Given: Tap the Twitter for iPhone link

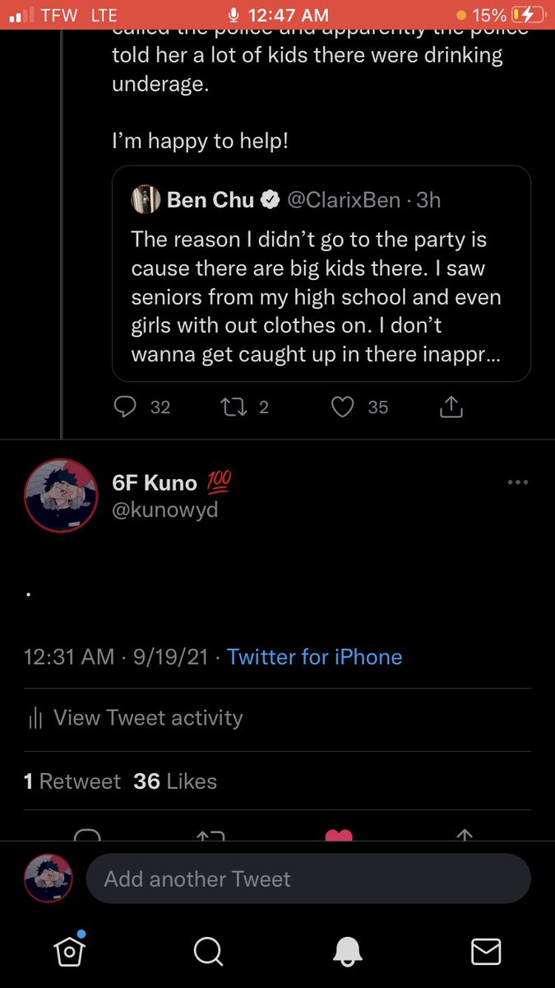Looking at the screenshot, I should (314, 657).
